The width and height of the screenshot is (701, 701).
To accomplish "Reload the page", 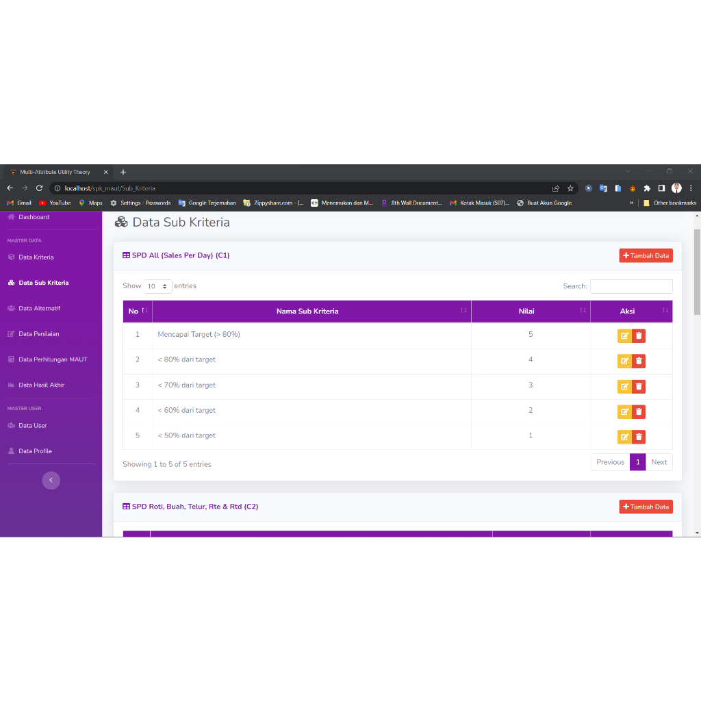I will click(39, 188).
